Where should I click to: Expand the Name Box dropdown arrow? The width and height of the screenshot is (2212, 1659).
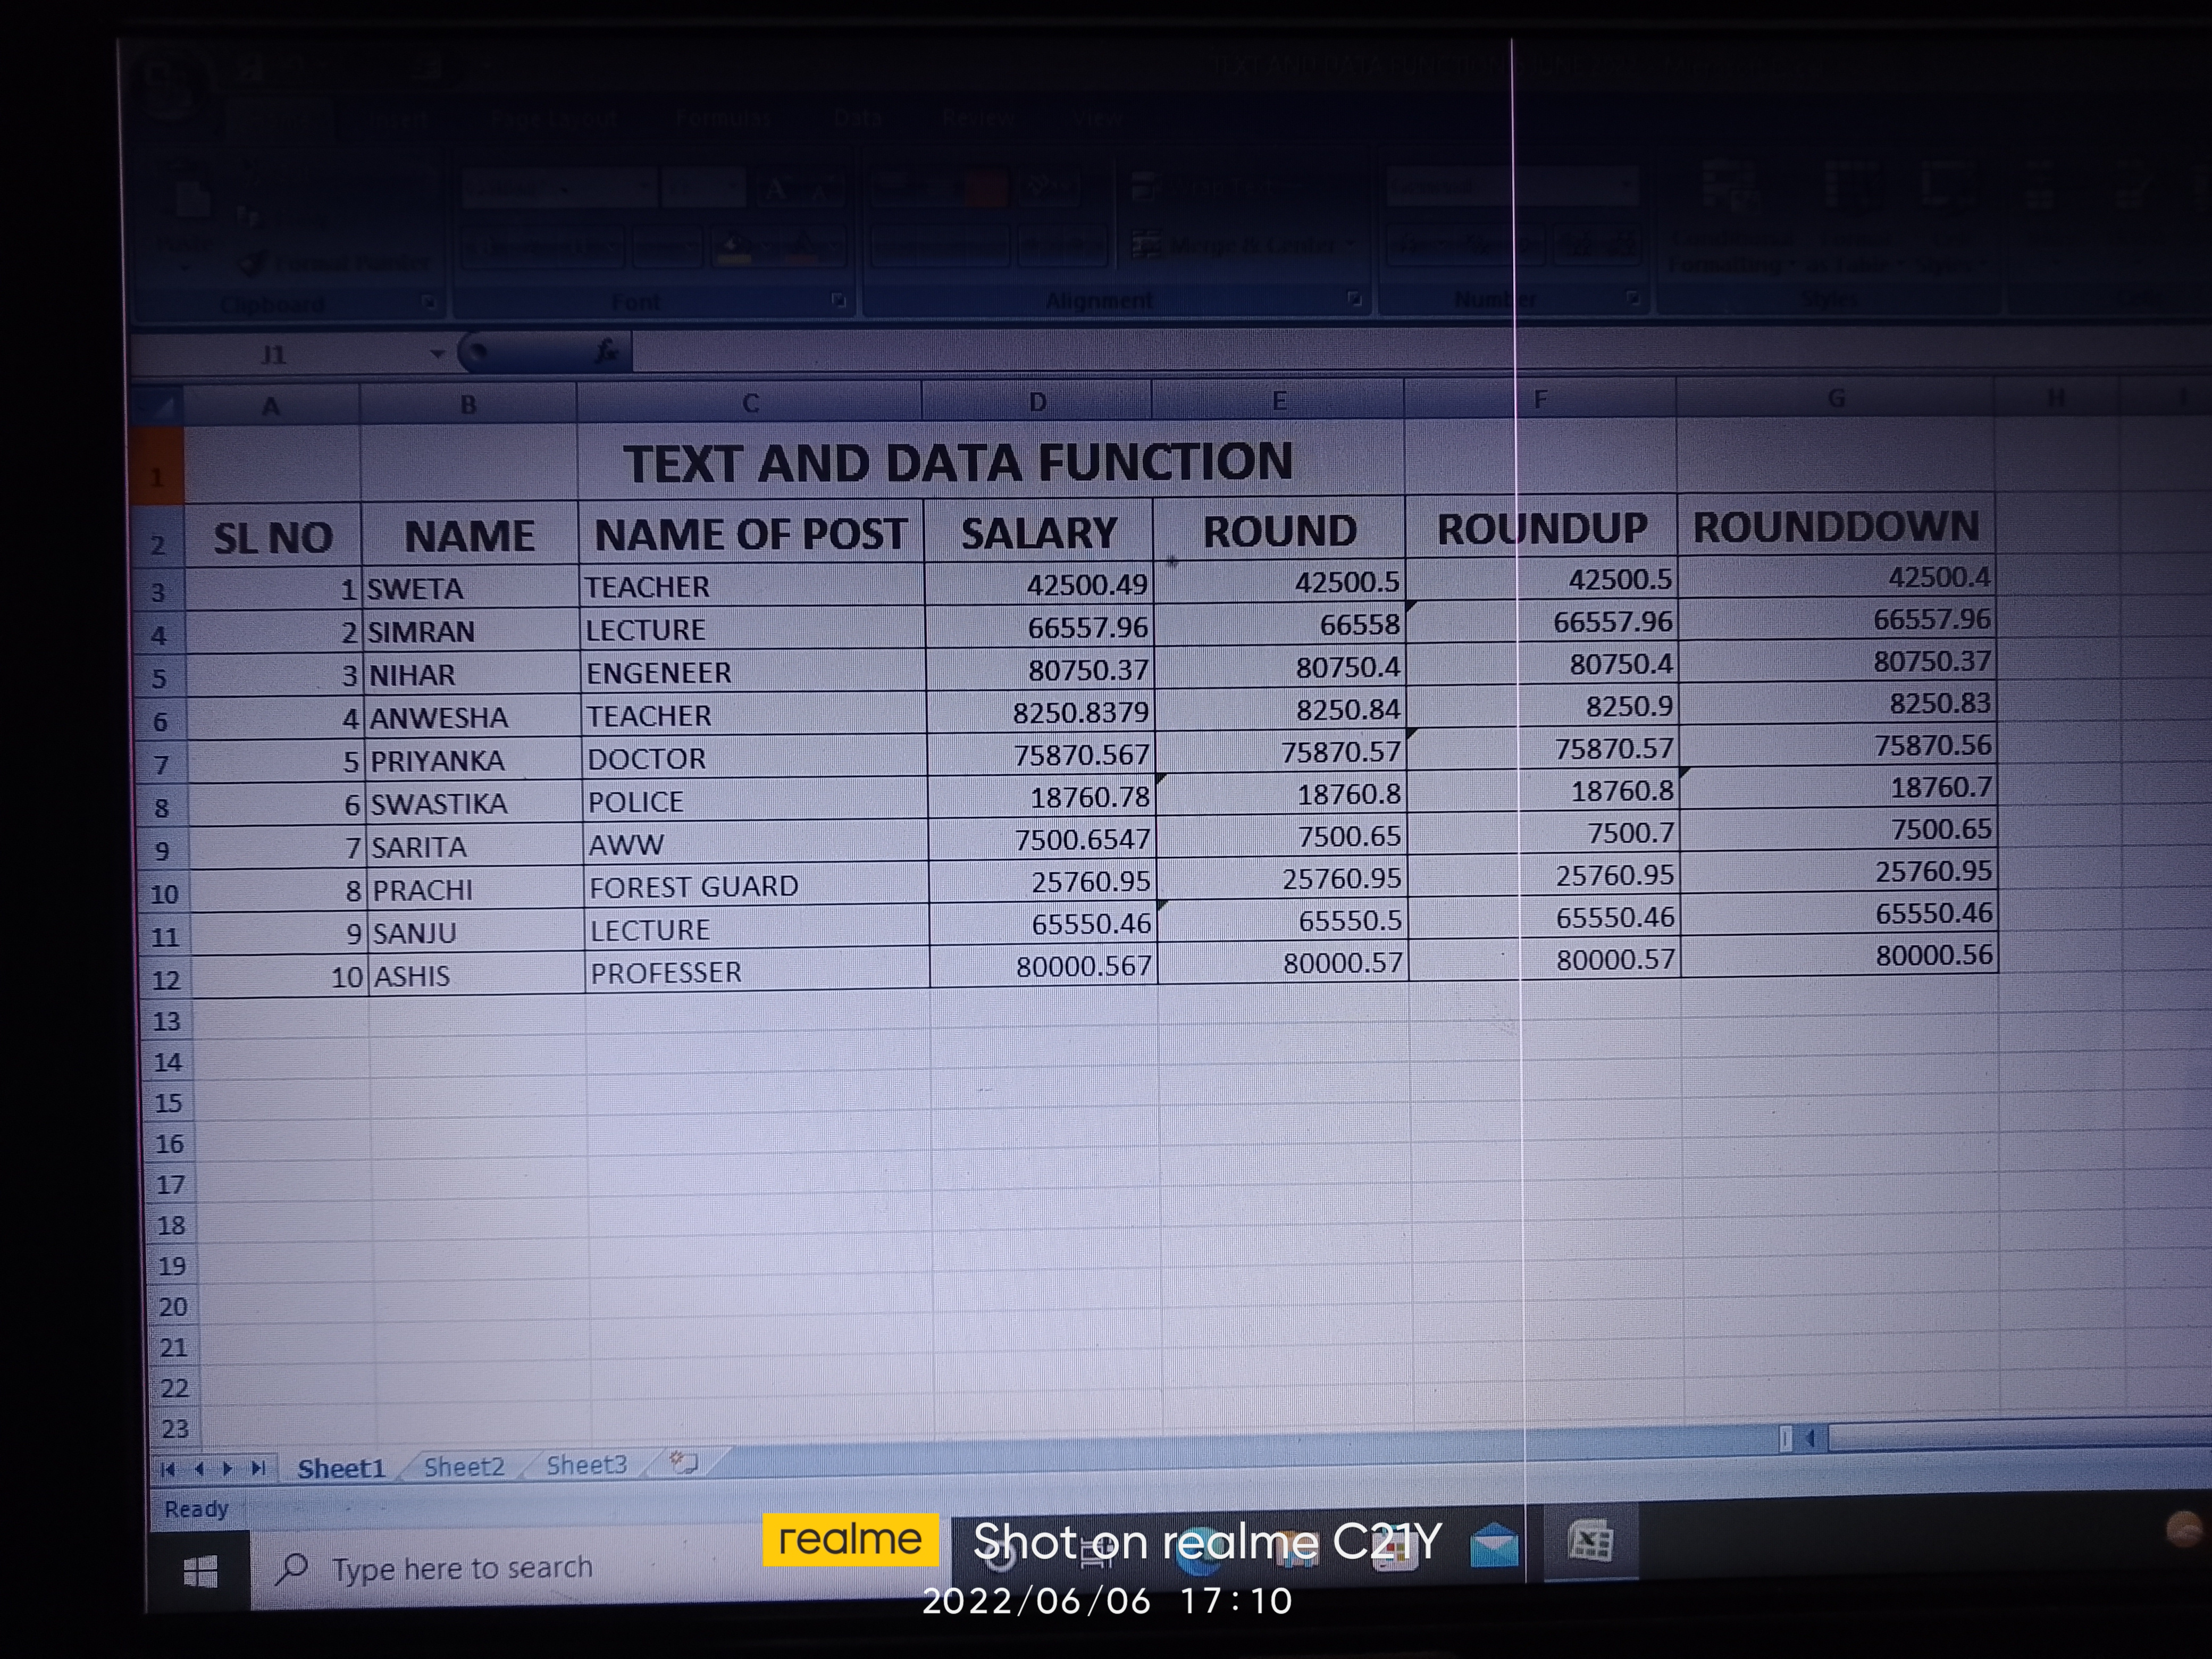(x=437, y=354)
